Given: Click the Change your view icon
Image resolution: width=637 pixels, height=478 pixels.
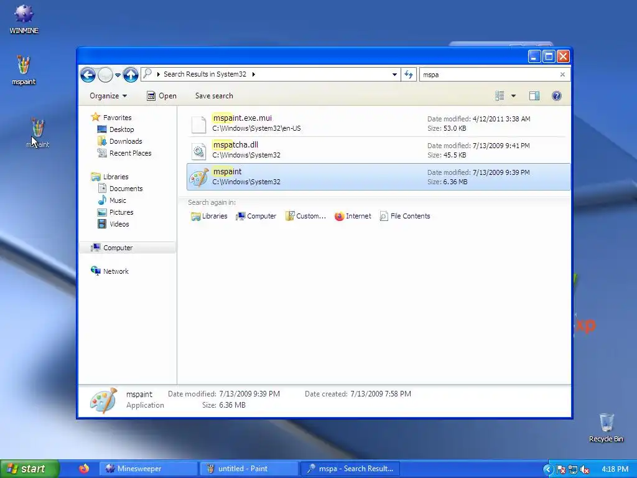Looking at the screenshot, I should click(x=500, y=96).
